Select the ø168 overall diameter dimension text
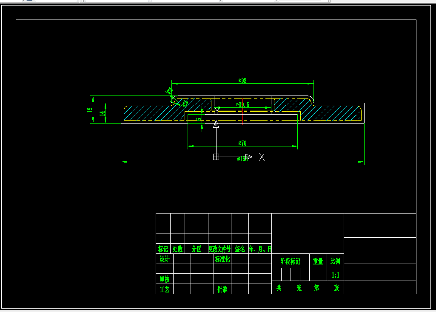436x312 pixels. 242,159
